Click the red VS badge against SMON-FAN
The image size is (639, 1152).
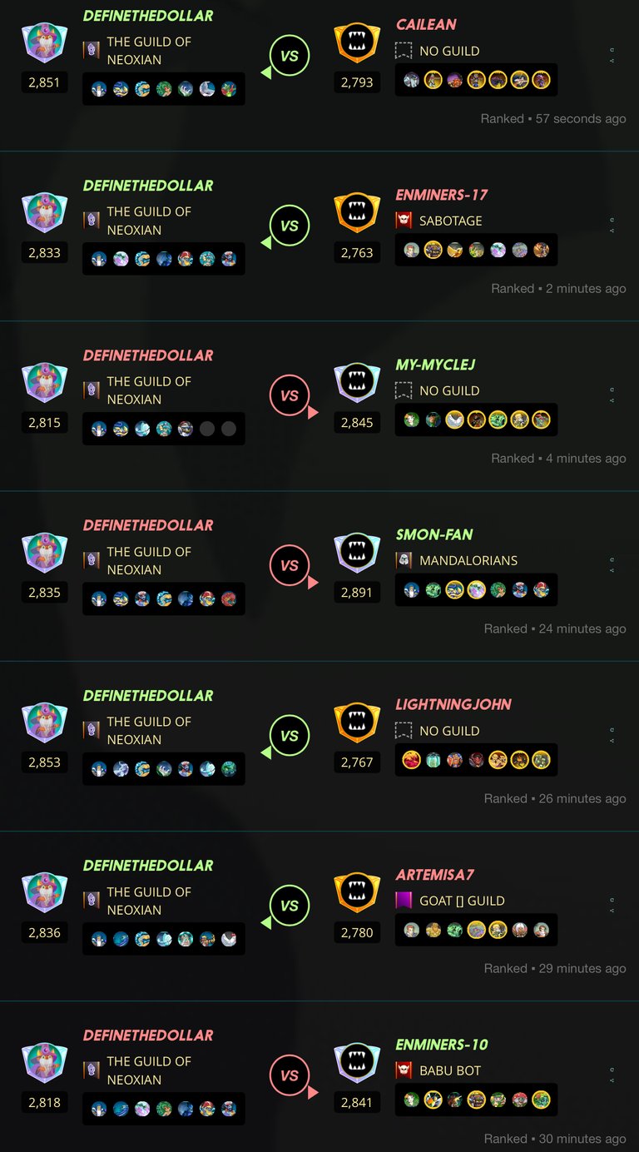290,566
